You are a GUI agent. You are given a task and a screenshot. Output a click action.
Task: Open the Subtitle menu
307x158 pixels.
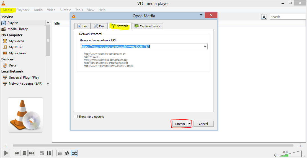click(x=65, y=10)
